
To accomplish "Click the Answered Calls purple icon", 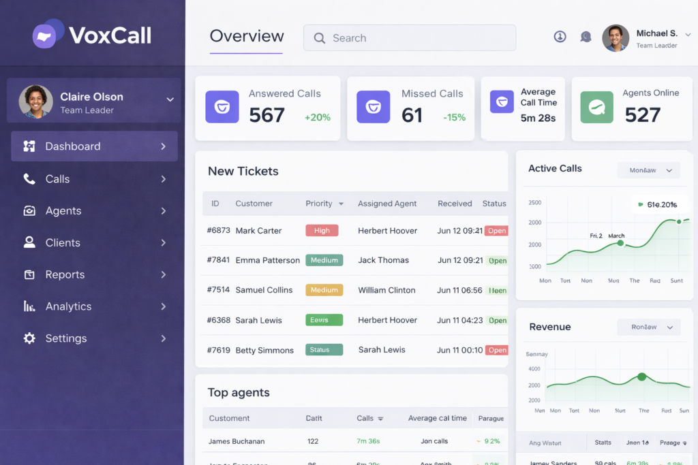I will tap(222, 107).
